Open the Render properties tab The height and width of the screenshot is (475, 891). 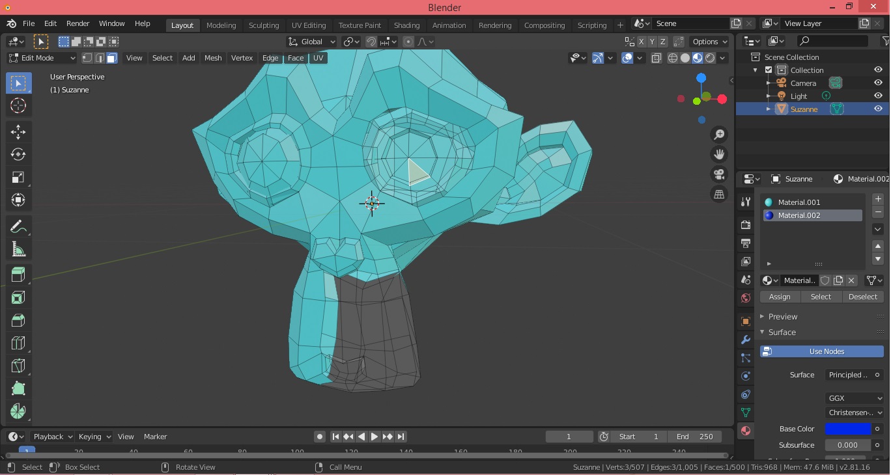coord(746,225)
